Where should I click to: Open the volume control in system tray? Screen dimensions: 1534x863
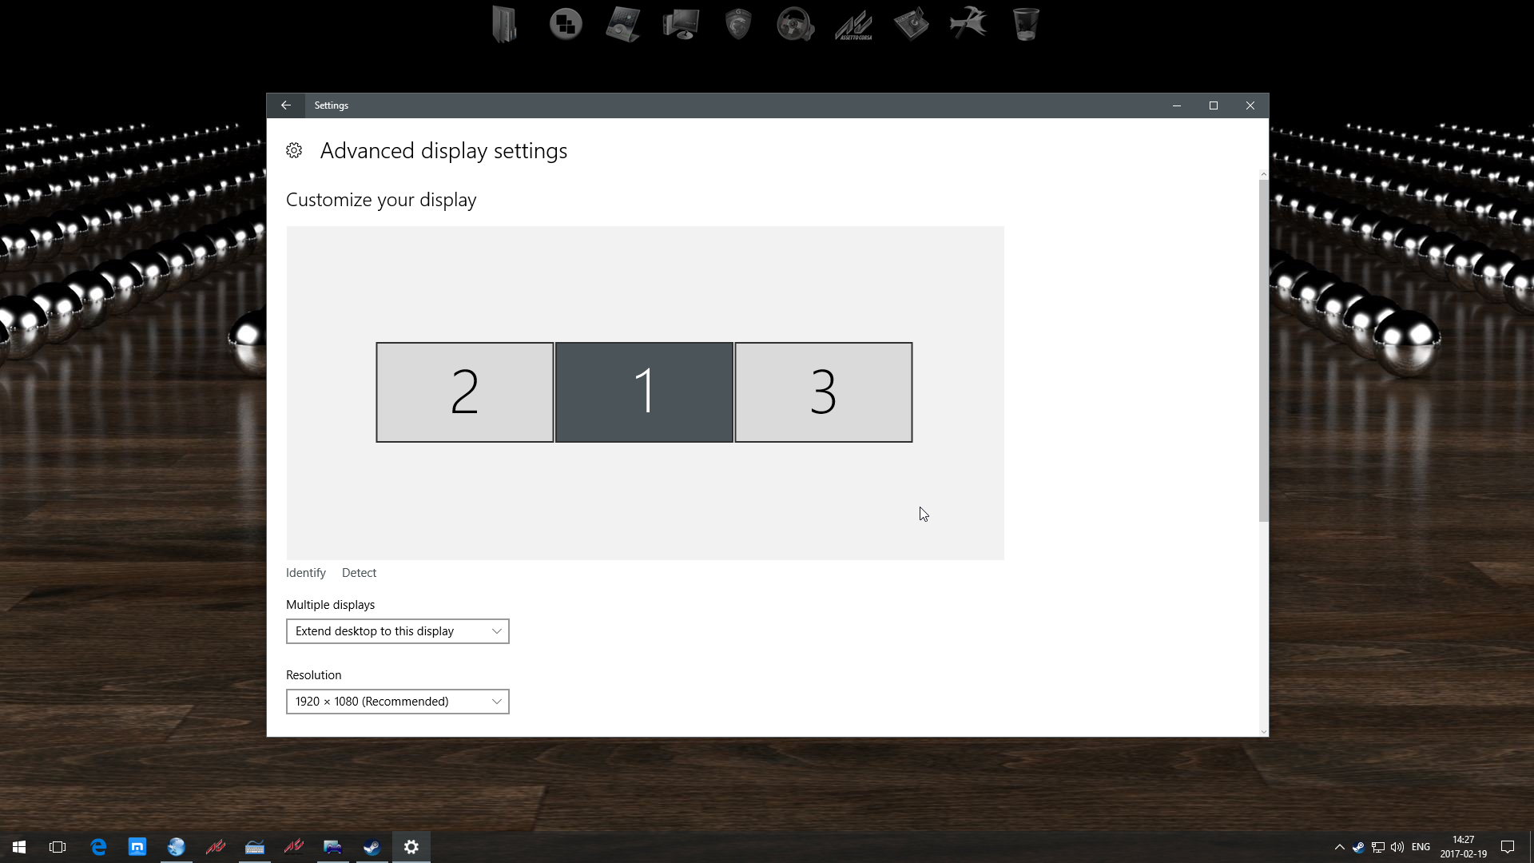click(x=1397, y=847)
